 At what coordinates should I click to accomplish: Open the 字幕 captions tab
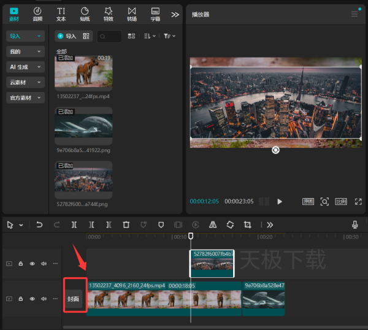pos(155,15)
